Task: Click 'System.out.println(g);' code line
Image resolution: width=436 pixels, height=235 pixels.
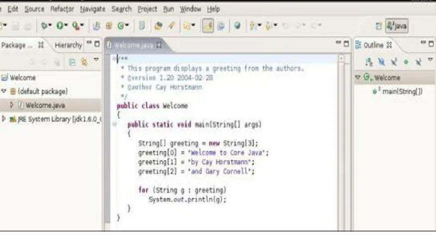Action: coord(188,200)
